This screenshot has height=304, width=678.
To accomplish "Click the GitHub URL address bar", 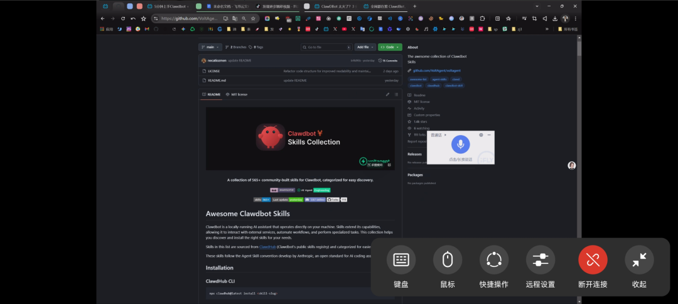I will coord(190,19).
